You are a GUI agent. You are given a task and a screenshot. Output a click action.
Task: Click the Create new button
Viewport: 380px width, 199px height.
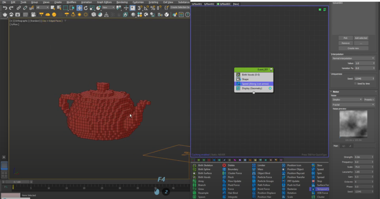point(353,48)
